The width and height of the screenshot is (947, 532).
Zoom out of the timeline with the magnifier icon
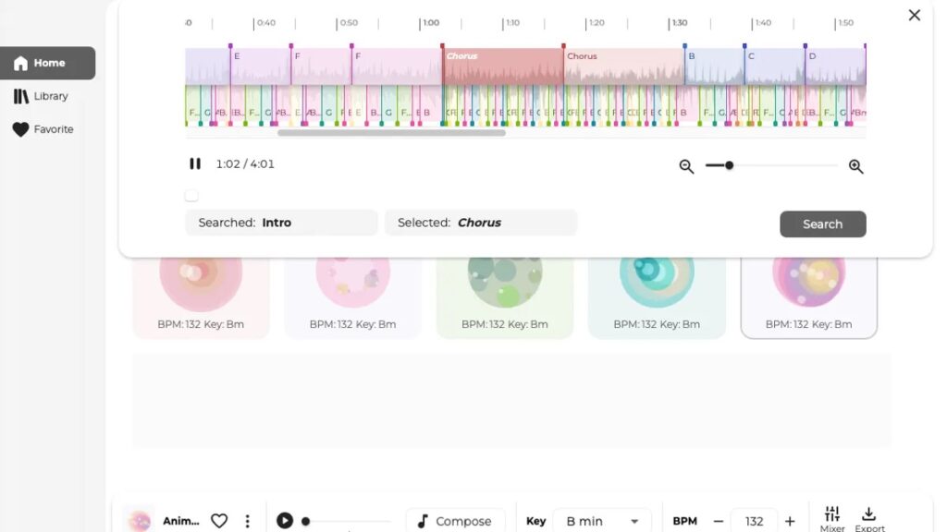(x=686, y=166)
